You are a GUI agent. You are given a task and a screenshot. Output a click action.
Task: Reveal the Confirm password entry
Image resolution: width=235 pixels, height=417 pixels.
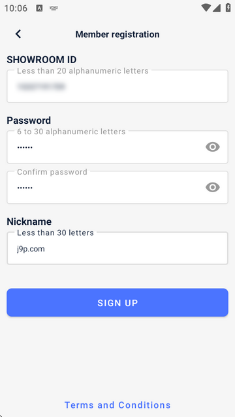pyautogui.click(x=213, y=187)
